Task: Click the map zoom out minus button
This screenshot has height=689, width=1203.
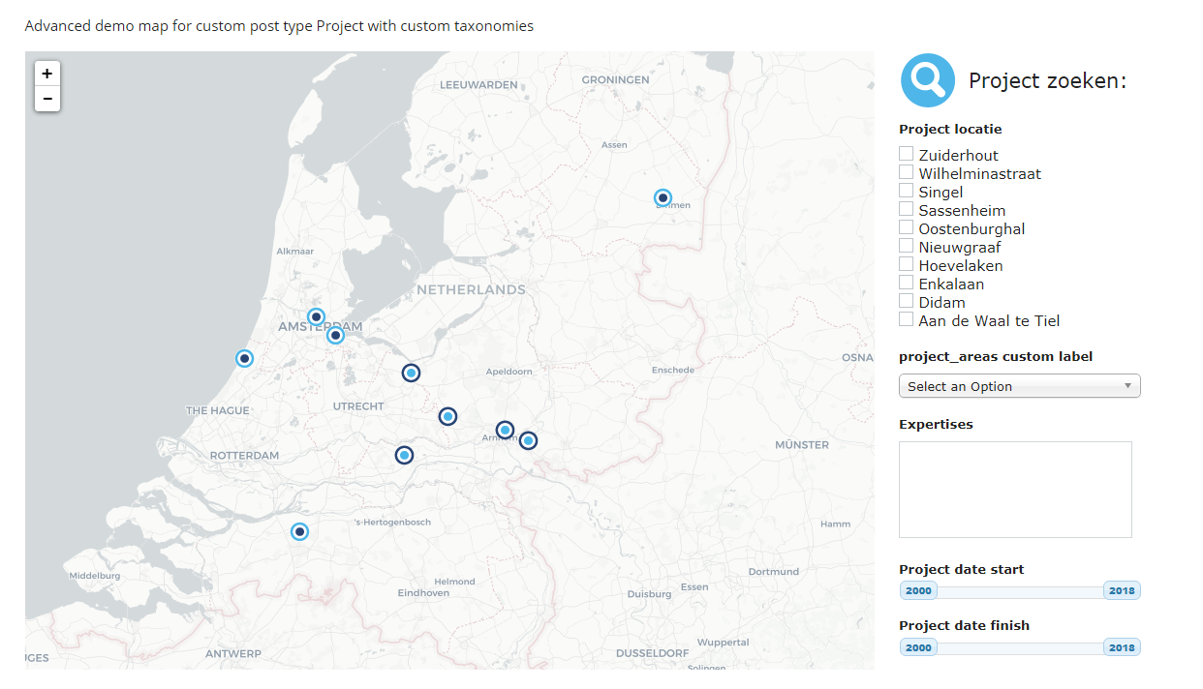Action: coord(47,99)
